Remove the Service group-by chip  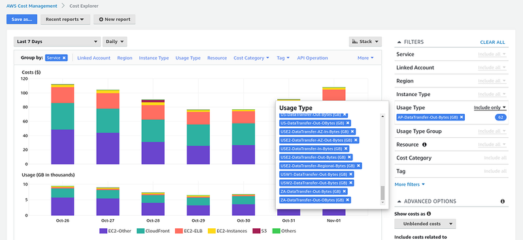click(64, 58)
